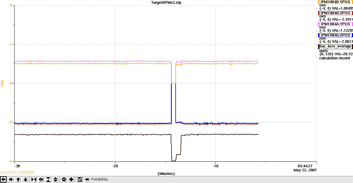Click the pan right arrow button

point(11,180)
